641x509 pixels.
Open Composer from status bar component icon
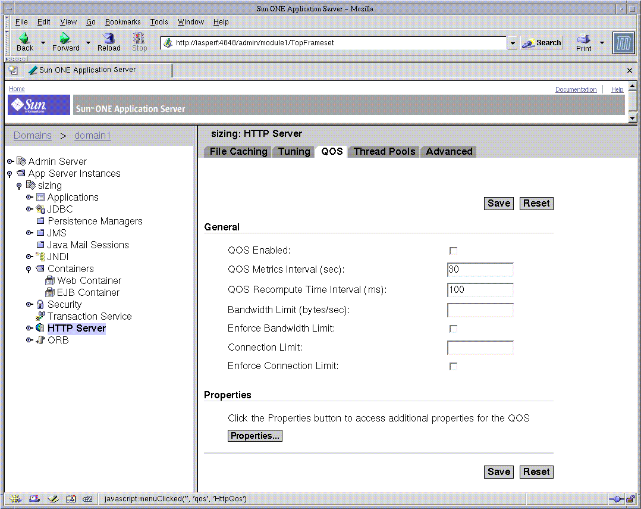point(53,499)
